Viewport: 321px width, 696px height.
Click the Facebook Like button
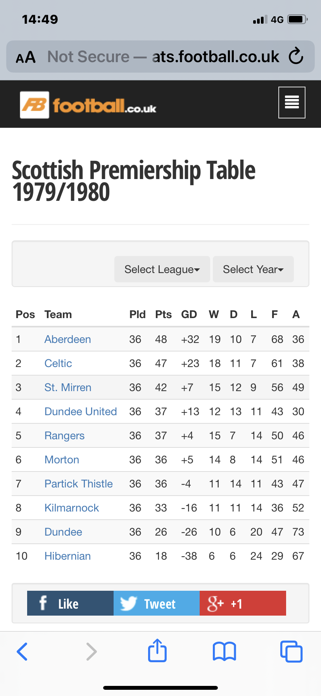[x=70, y=603]
